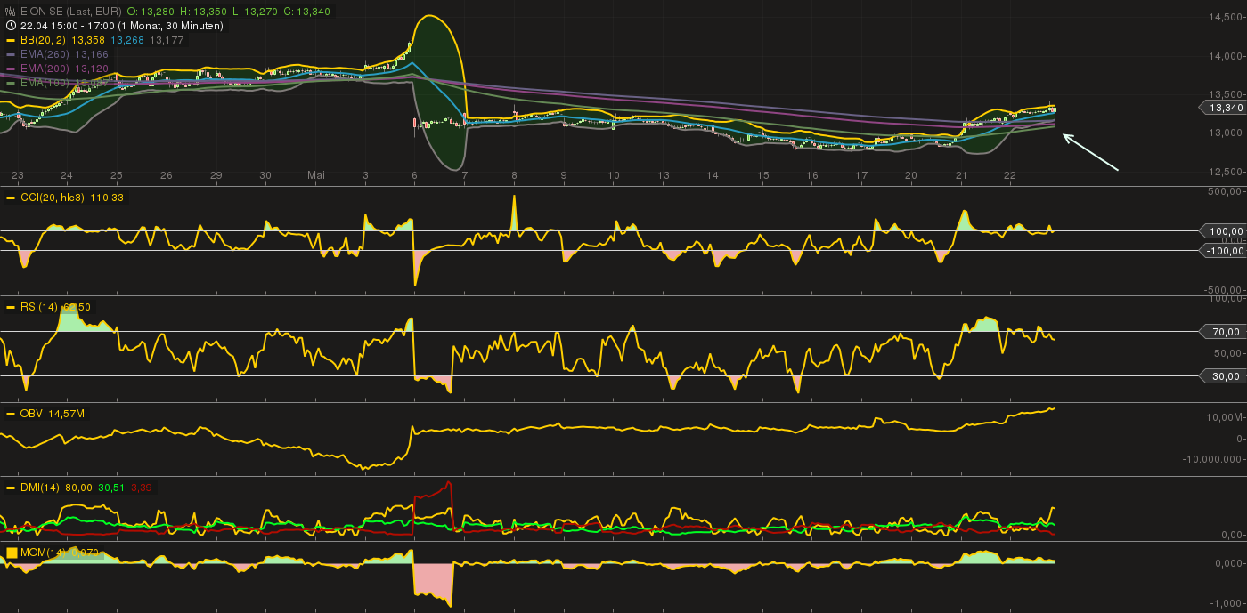Click the date axis label 21

[961, 176]
